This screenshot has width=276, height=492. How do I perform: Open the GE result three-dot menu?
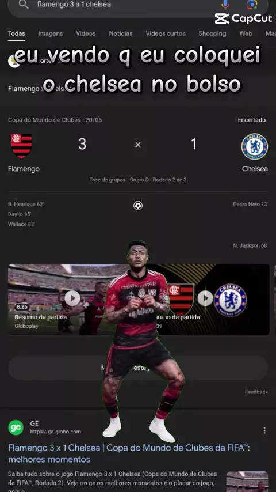(264, 430)
